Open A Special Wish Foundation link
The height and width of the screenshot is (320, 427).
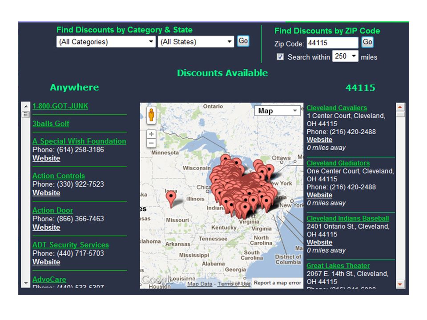79,141
